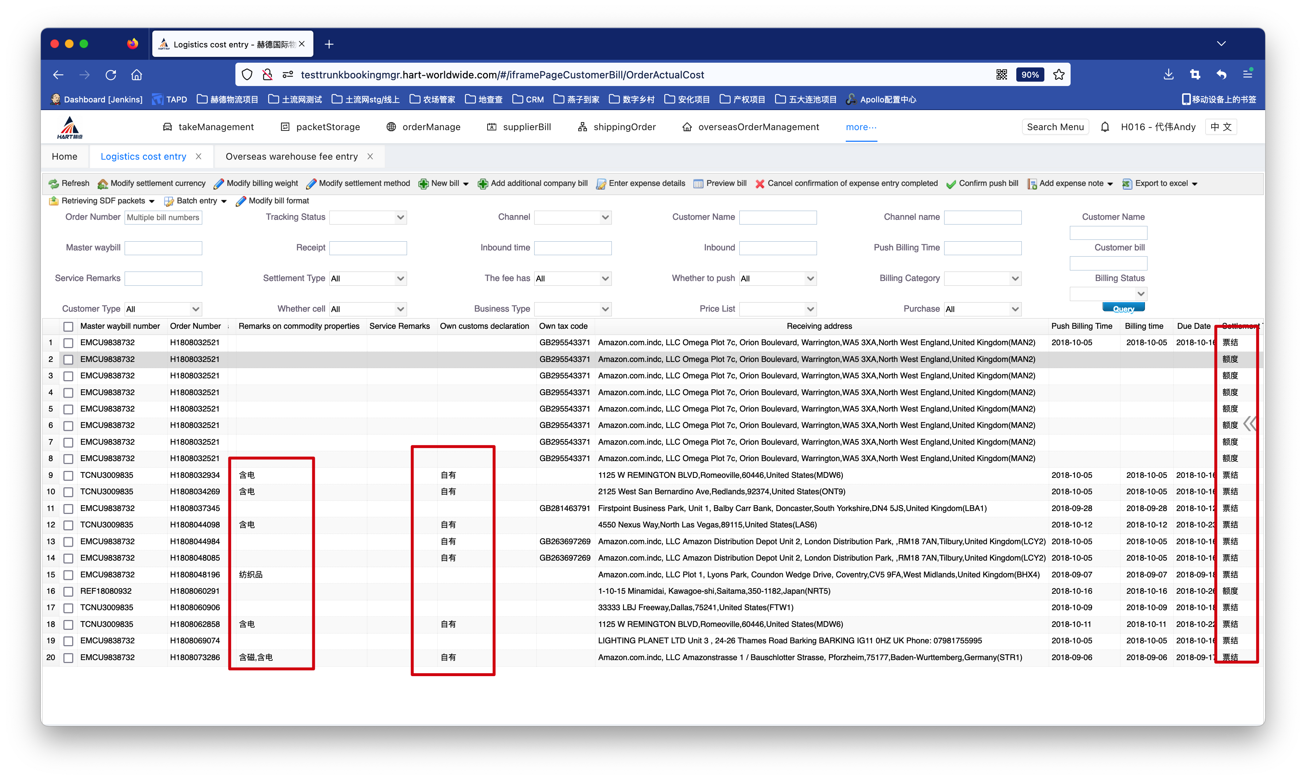Tick the checkbox in row 9
1306x780 pixels.
coord(68,475)
